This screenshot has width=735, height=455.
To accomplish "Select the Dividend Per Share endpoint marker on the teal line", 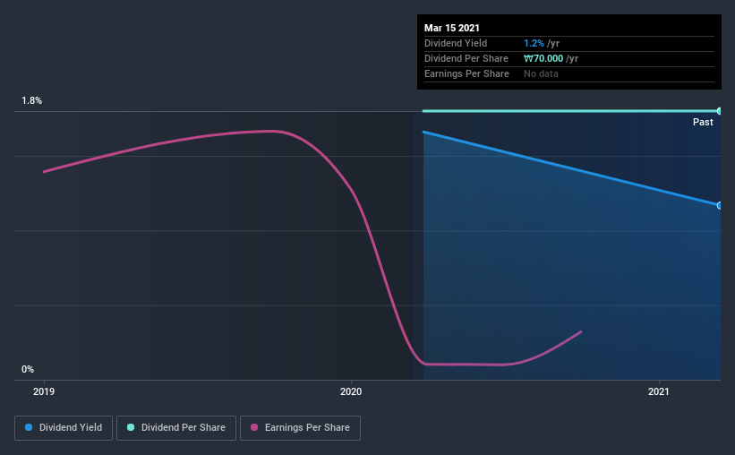I will coord(719,111).
